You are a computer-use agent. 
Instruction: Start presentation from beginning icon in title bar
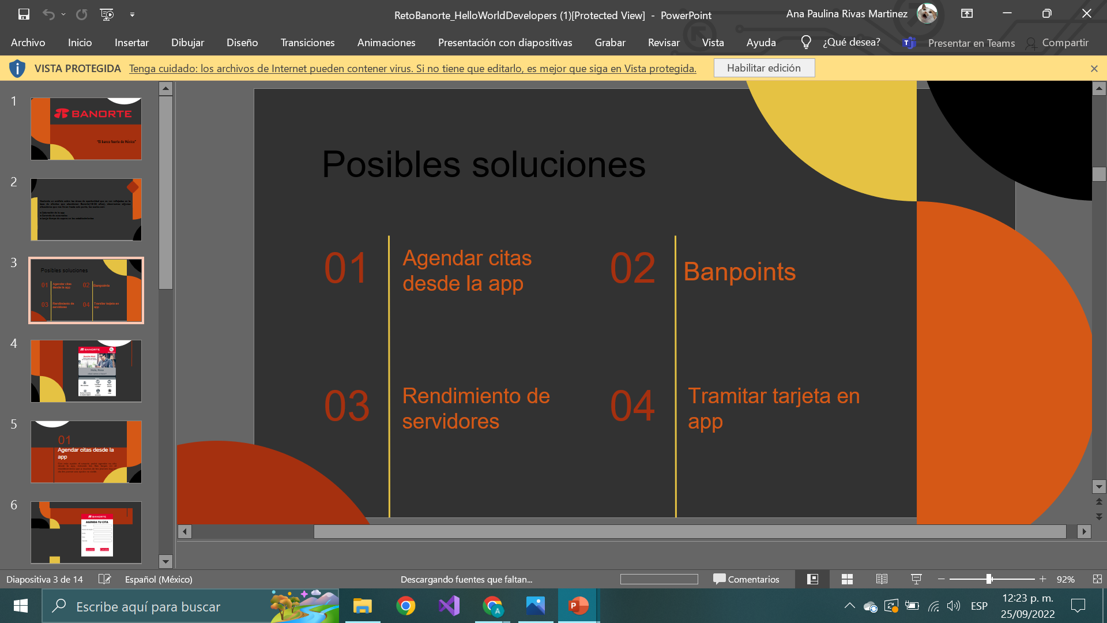click(x=107, y=14)
